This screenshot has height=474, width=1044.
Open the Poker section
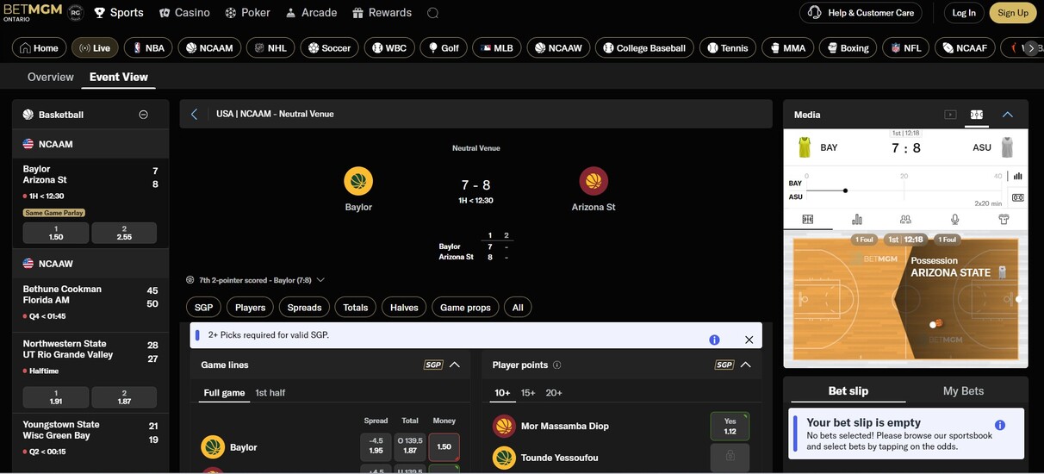point(247,13)
